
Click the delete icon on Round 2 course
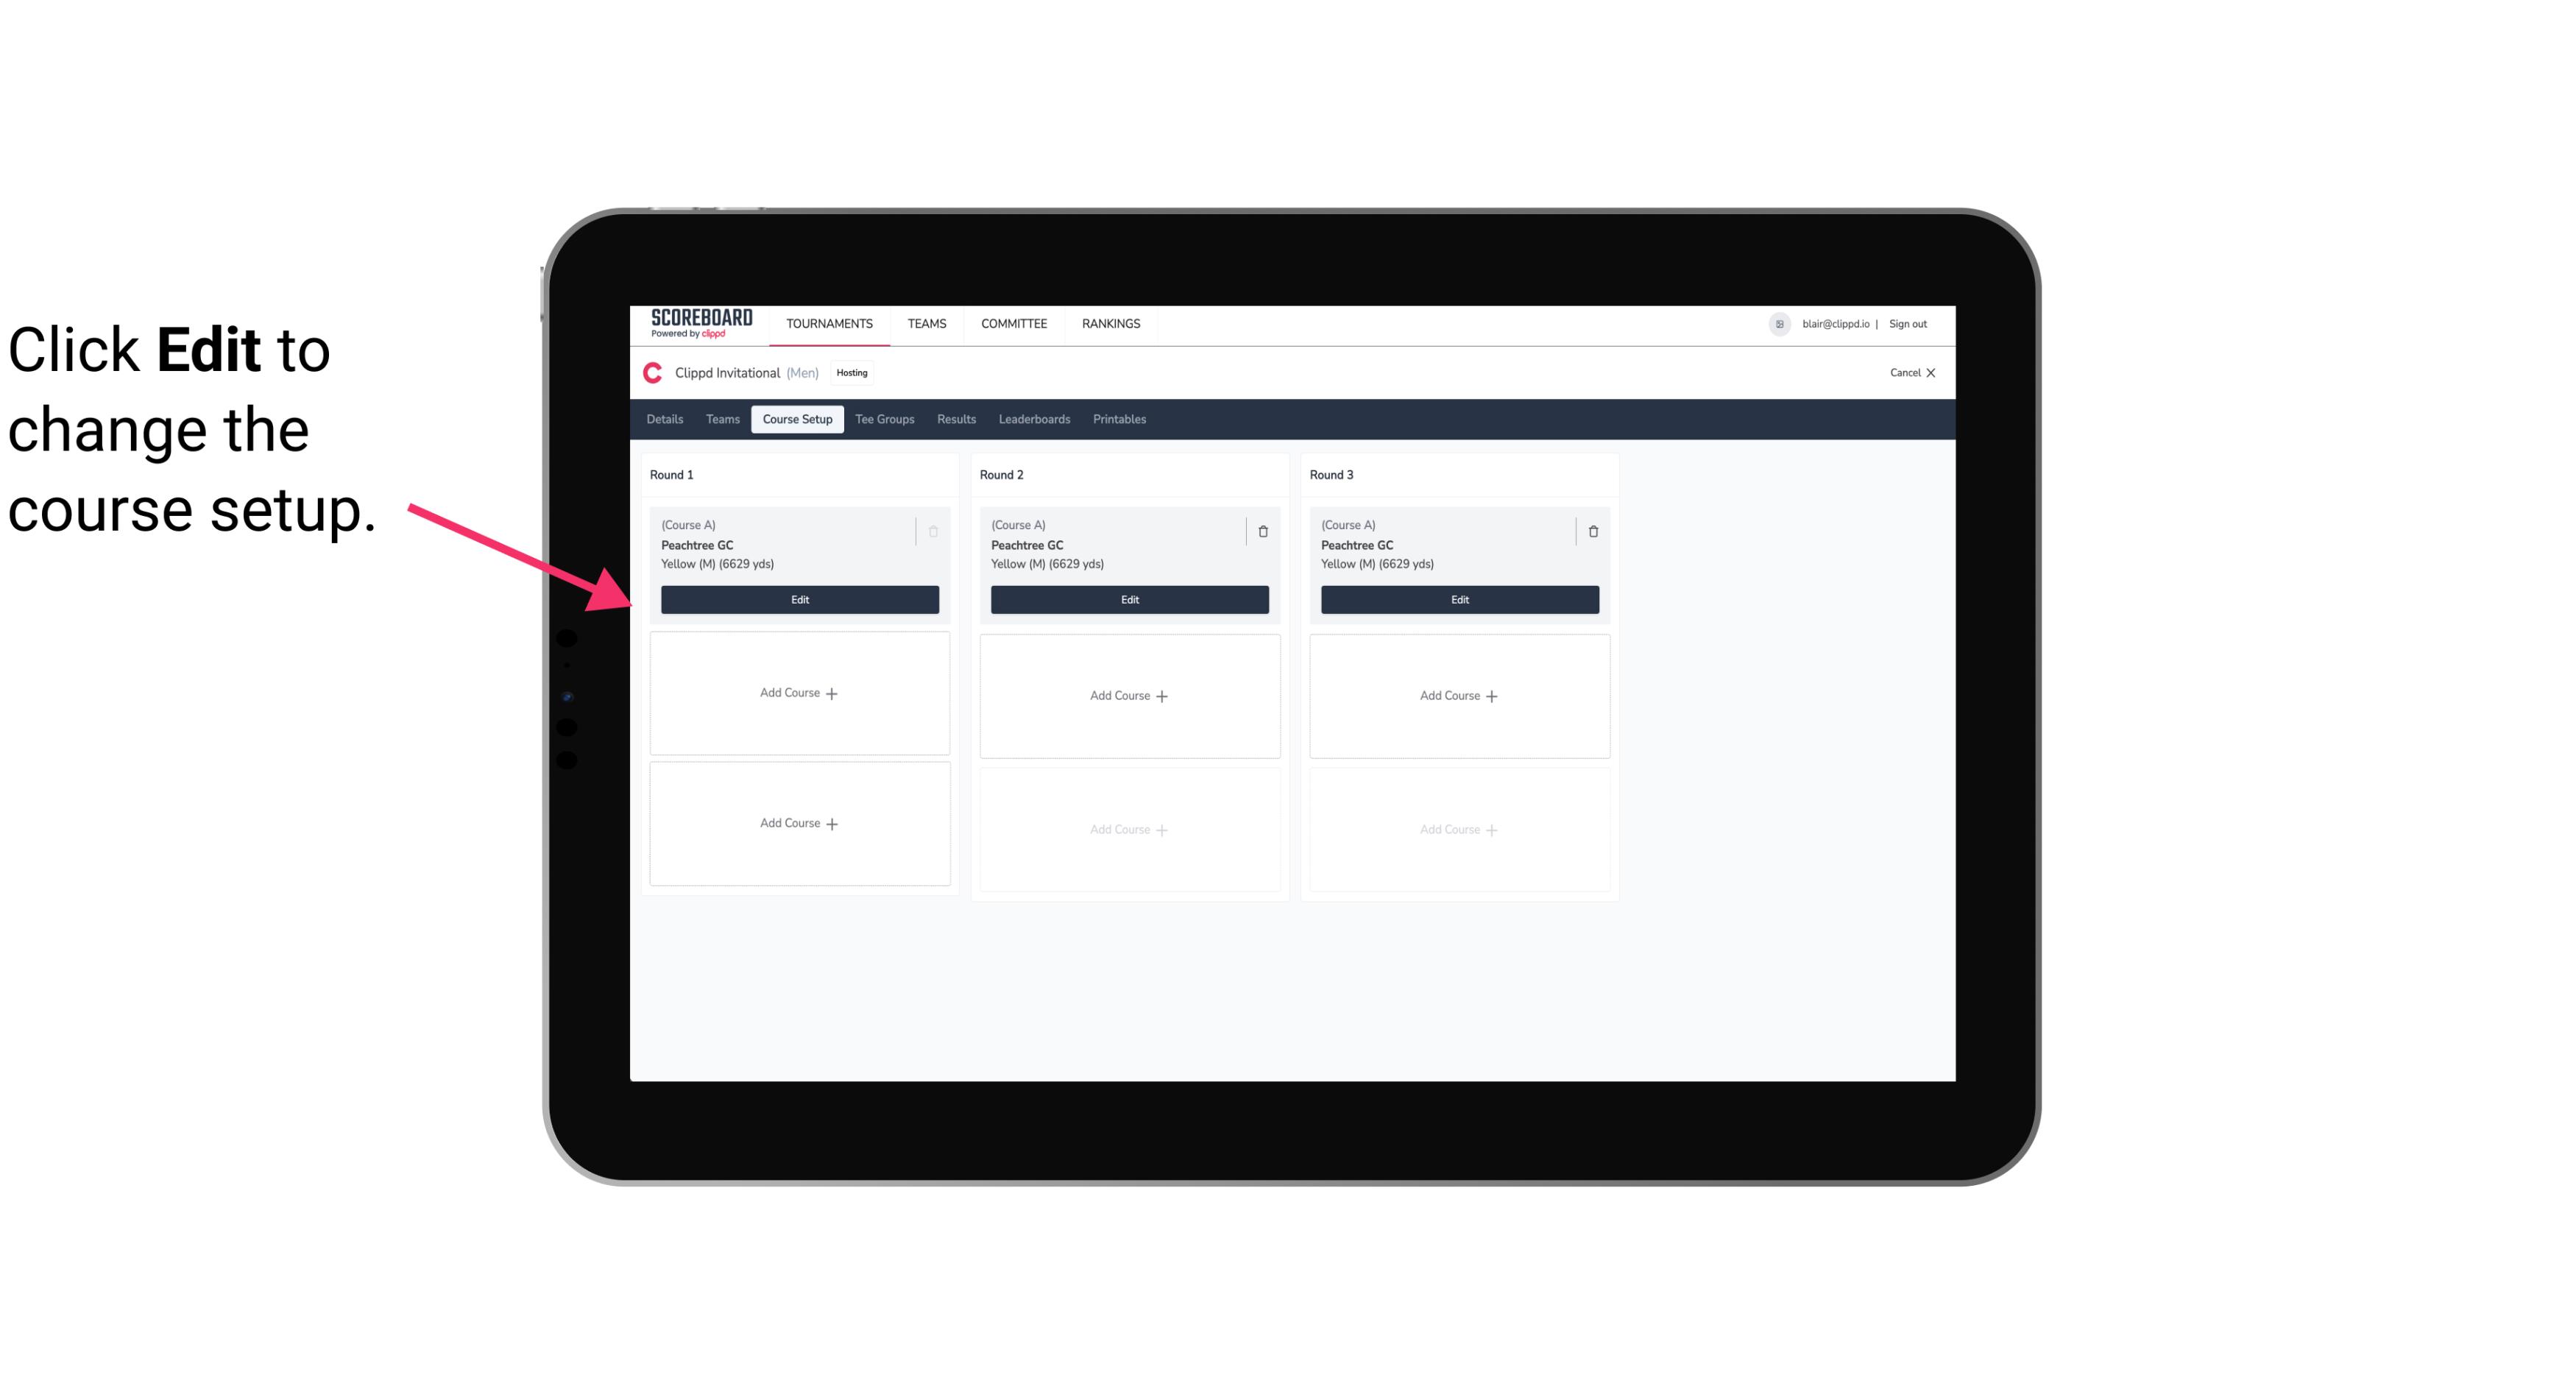tap(1262, 531)
